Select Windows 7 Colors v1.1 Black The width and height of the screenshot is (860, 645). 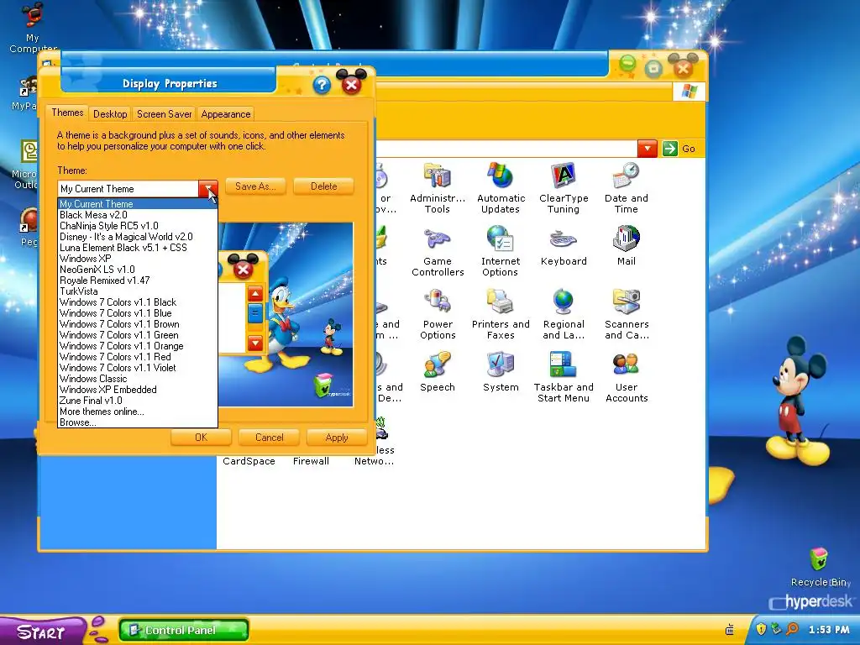click(x=138, y=302)
